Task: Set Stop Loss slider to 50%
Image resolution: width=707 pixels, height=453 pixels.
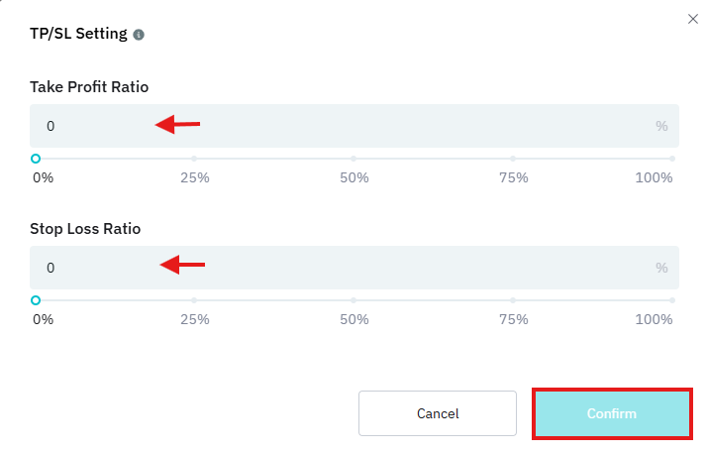Action: (353, 300)
